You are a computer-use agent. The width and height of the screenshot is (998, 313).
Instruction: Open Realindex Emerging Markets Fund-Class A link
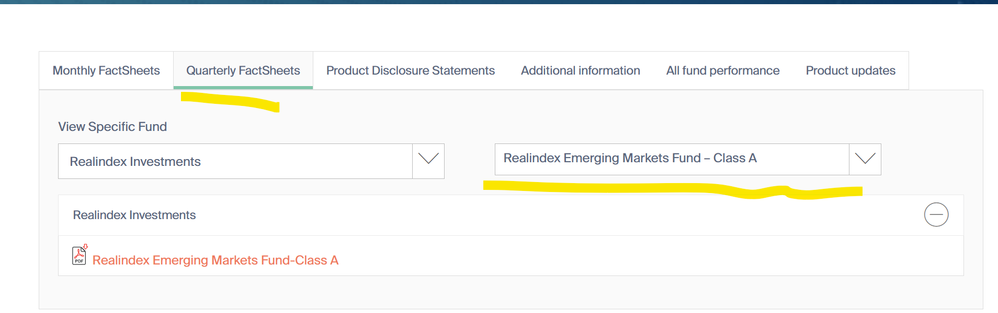coord(215,260)
